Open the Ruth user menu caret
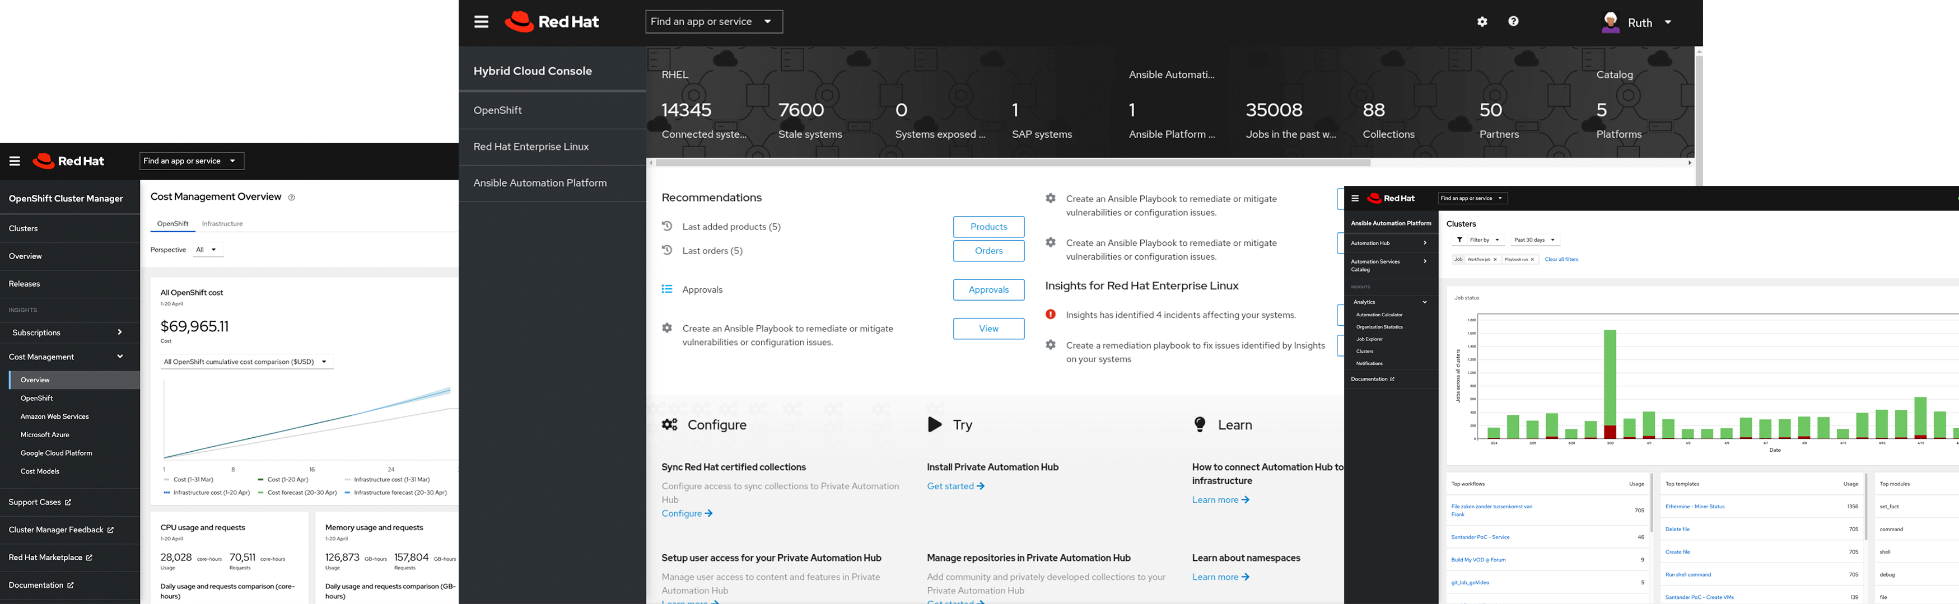 [1668, 22]
